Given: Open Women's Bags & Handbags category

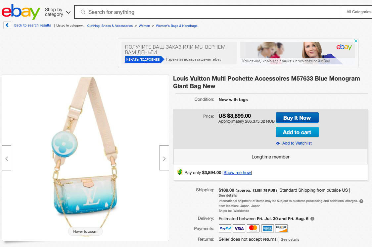Looking at the screenshot, I should tap(176, 26).
